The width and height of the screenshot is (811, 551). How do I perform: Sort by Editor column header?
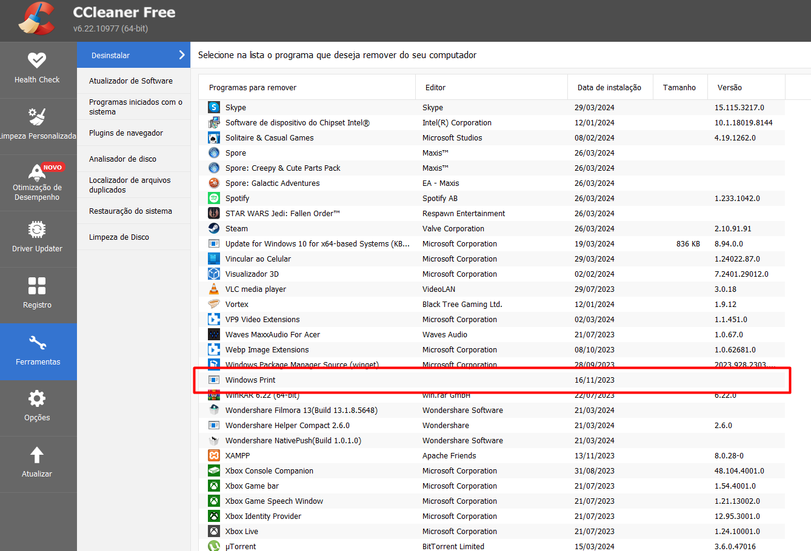click(x=492, y=87)
